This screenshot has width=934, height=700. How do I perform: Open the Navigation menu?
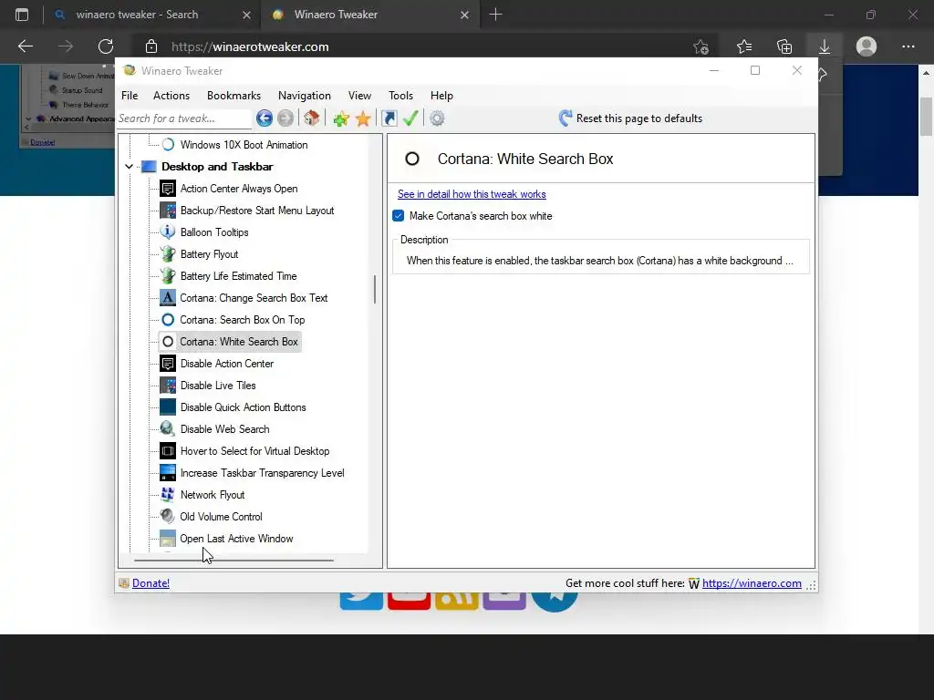305,95
